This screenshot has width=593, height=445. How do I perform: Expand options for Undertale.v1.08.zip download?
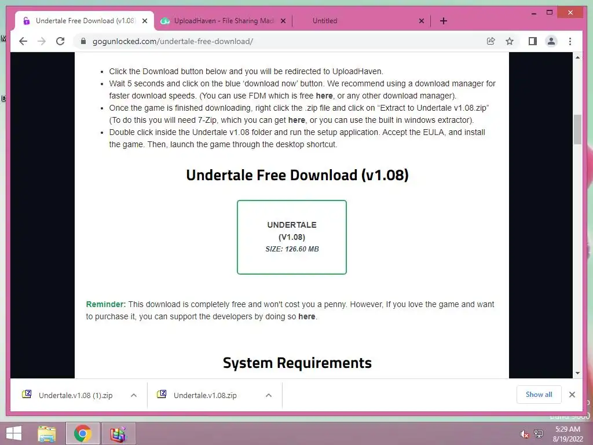point(269,395)
